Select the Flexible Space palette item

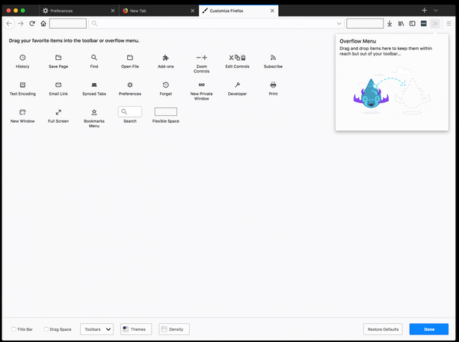click(x=166, y=112)
